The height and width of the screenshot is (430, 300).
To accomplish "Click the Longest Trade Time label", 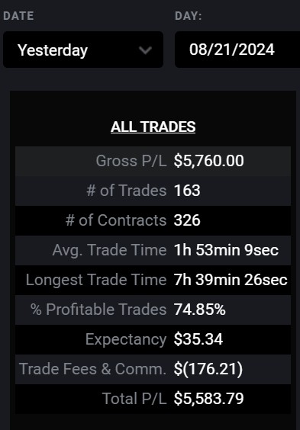I will click(x=96, y=280).
